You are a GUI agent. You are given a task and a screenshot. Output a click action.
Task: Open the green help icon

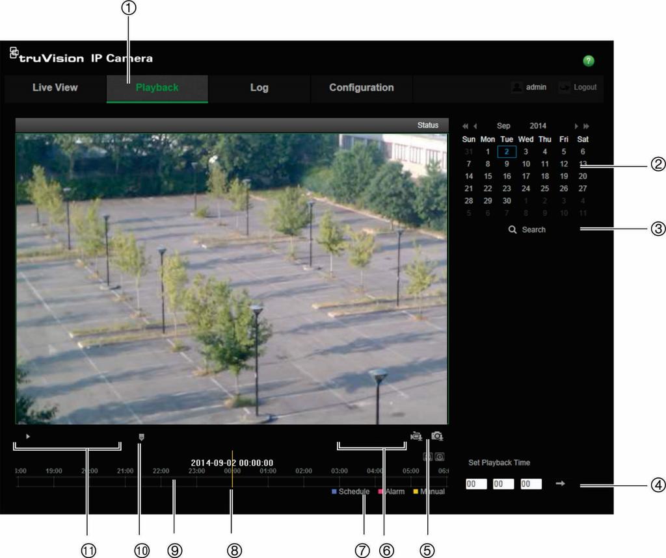click(588, 60)
